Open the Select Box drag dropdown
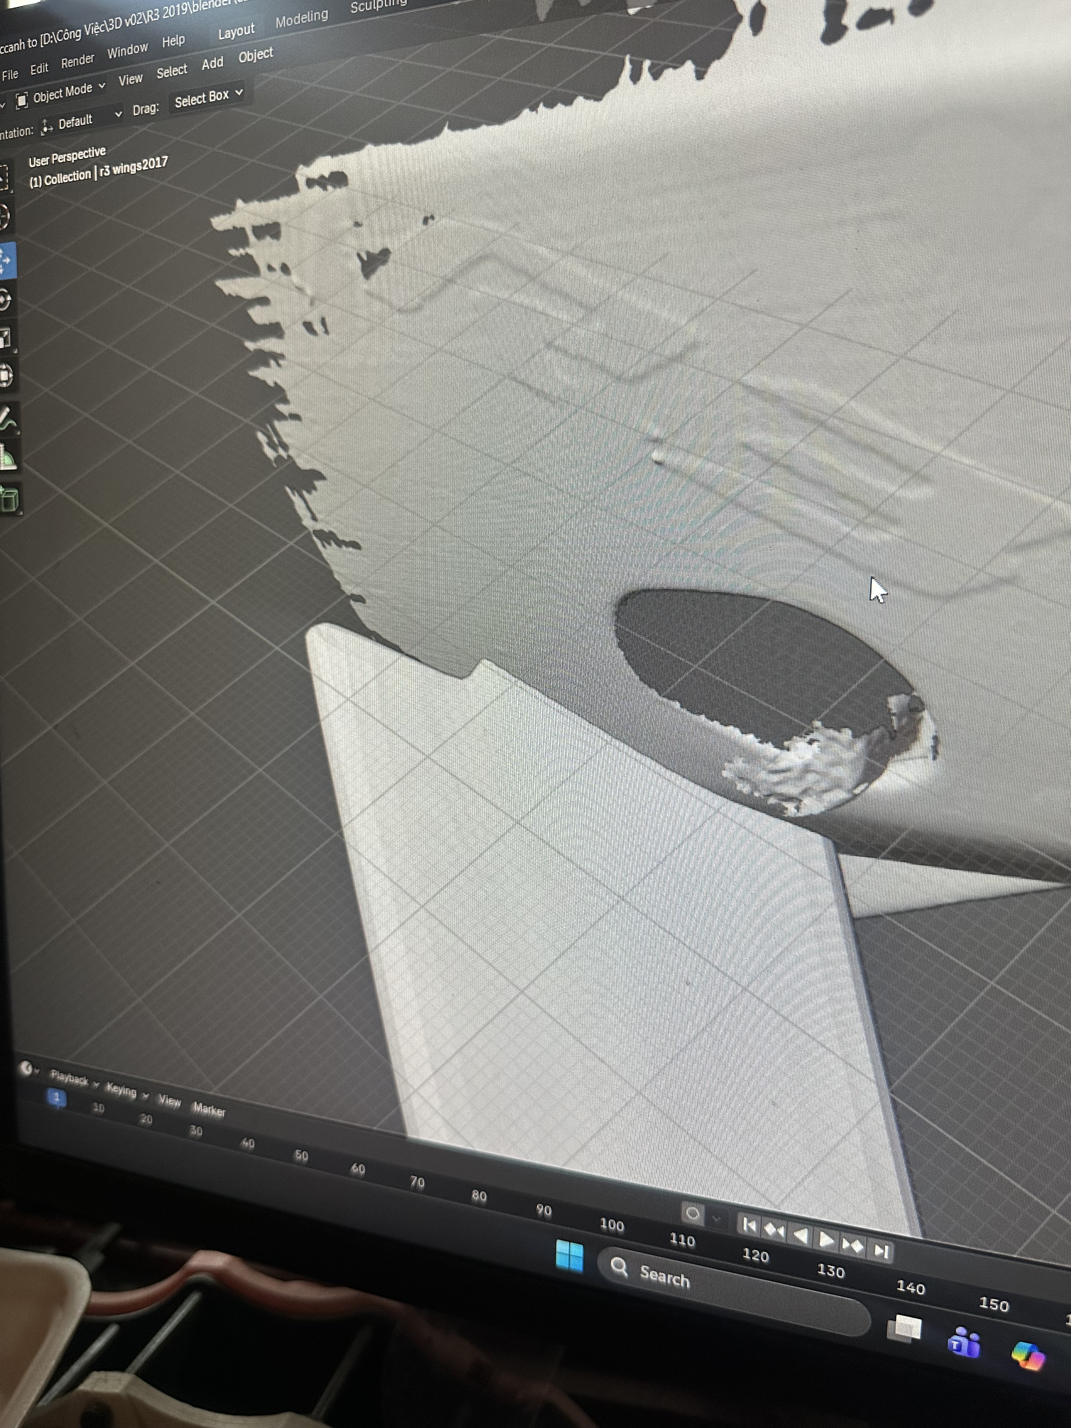 pos(208,97)
